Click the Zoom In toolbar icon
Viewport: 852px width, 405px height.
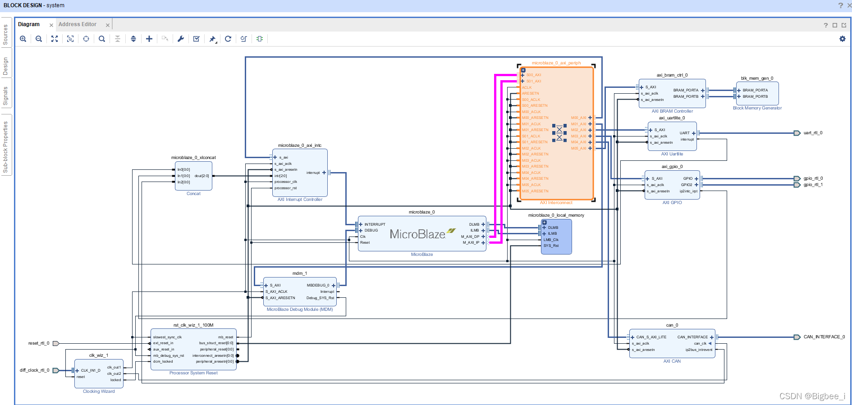23,39
